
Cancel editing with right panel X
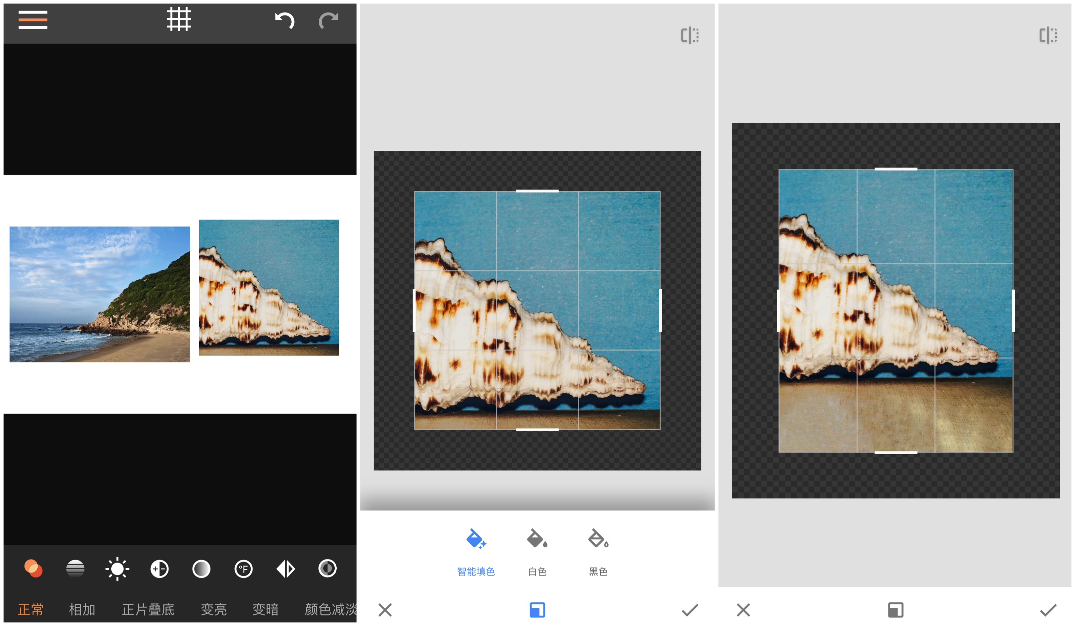(743, 610)
